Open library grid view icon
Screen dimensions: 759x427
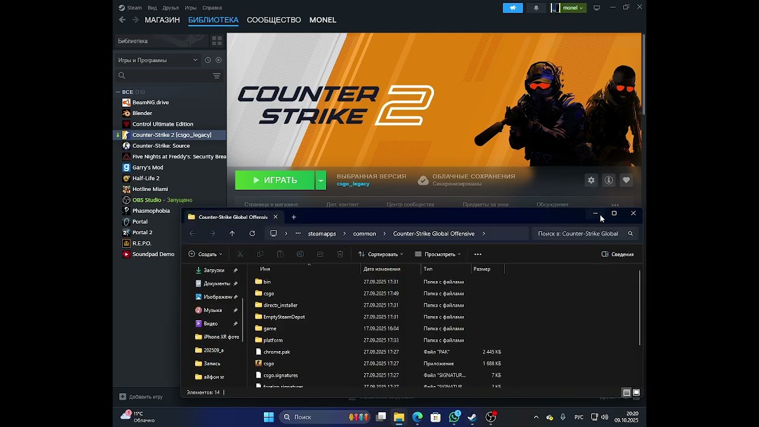click(x=217, y=41)
